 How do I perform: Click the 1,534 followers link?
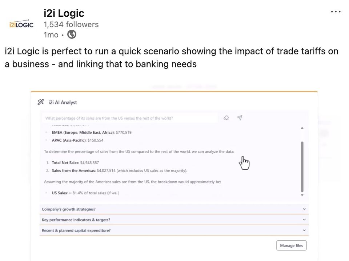71,24
